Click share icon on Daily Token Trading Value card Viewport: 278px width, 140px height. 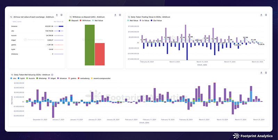266,15
